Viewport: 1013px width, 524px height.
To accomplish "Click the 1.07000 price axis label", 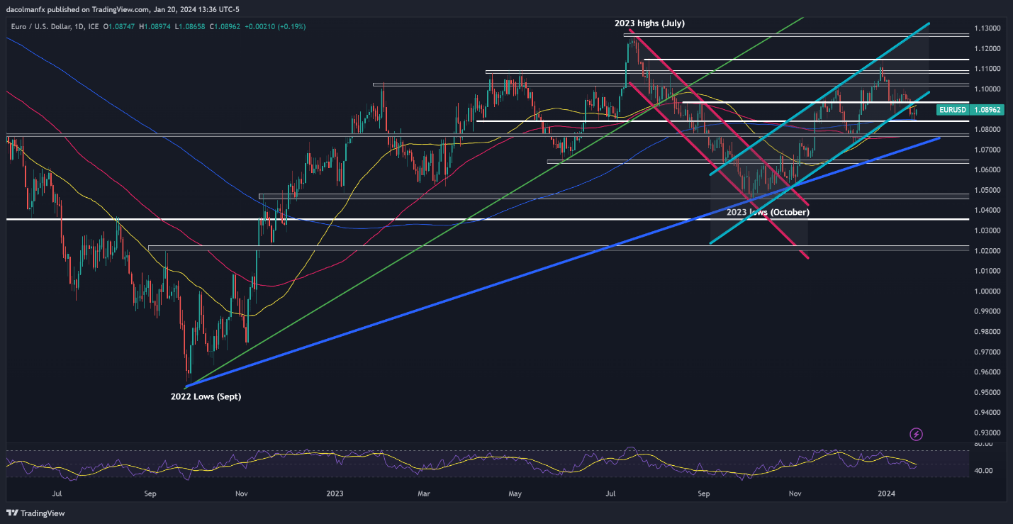I will pos(986,150).
